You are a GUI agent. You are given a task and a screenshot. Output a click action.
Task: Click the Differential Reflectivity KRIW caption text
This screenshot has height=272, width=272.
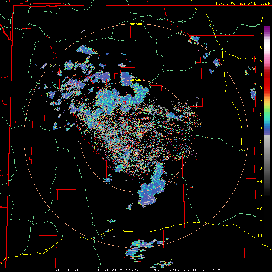(x=138, y=270)
